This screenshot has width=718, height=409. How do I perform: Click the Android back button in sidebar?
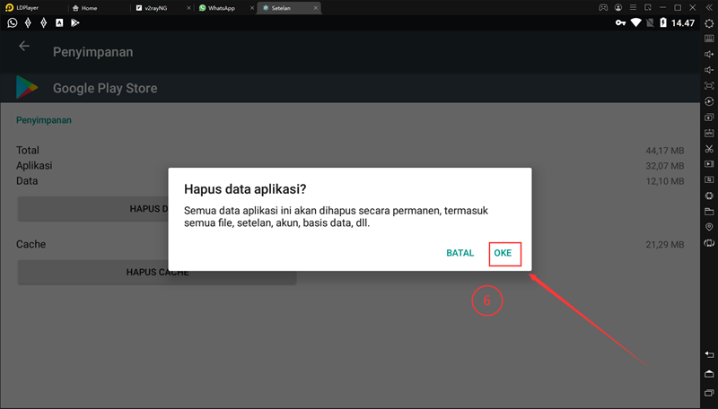pyautogui.click(x=709, y=356)
